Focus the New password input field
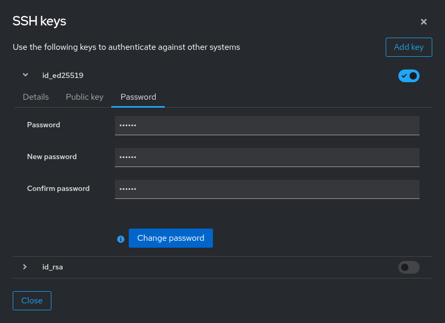Image resolution: width=445 pixels, height=323 pixels. [267, 157]
